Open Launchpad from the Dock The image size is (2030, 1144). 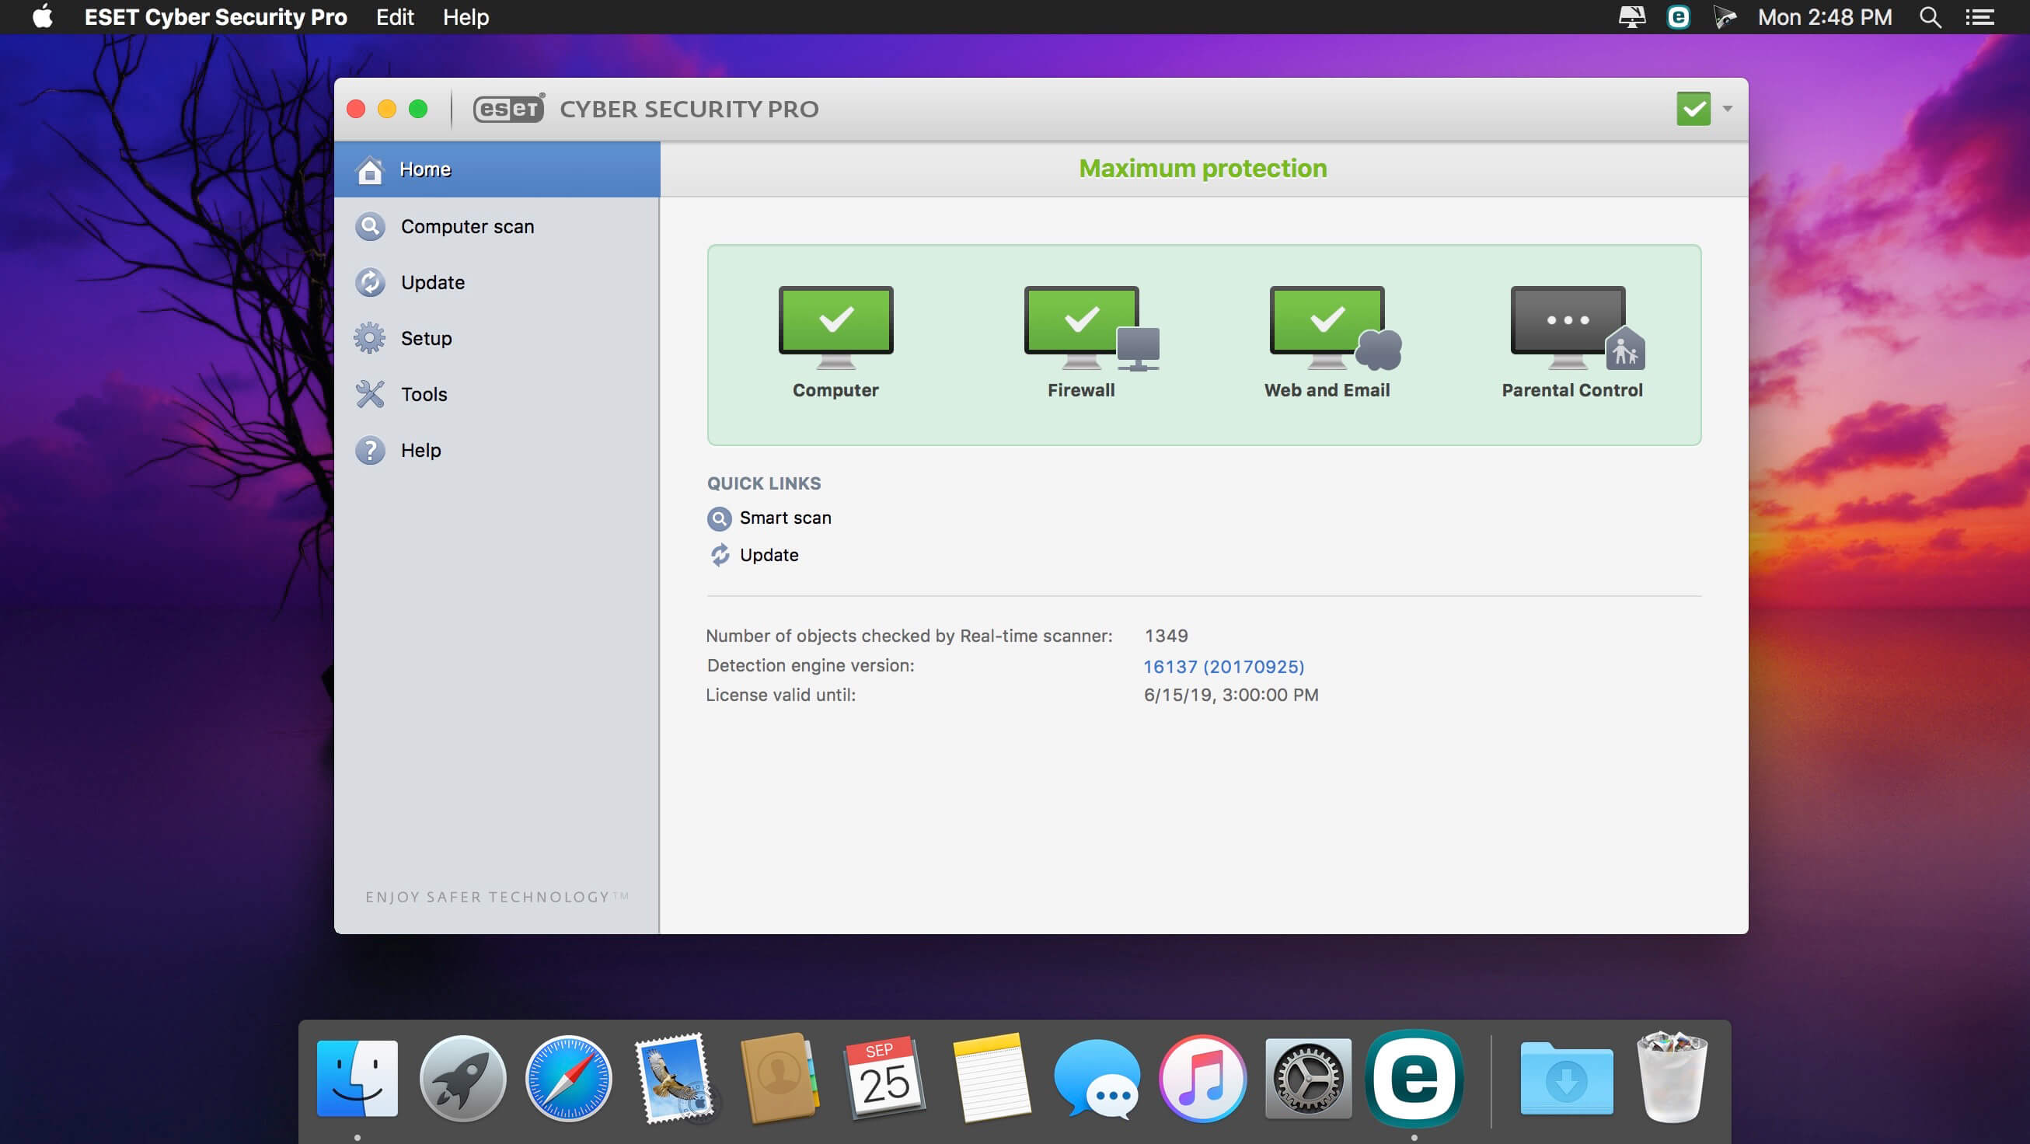[x=462, y=1078]
